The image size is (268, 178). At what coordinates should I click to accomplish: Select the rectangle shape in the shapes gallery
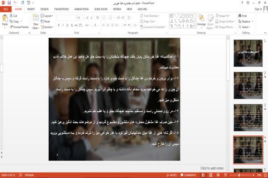pyautogui.click(x=184, y=16)
